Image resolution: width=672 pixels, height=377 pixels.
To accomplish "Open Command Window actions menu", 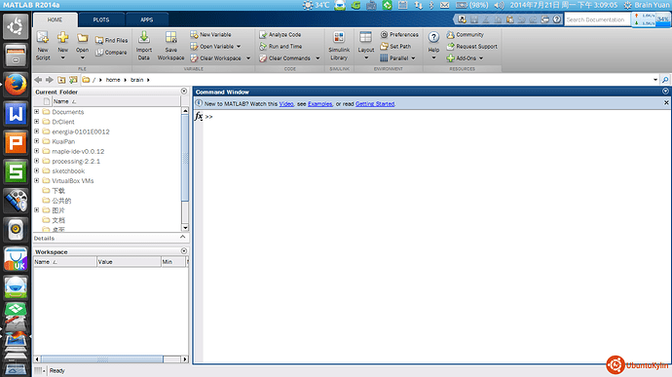I will (665, 92).
